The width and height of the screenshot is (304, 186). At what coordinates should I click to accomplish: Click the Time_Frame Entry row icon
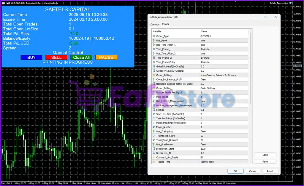(x=154, y=62)
